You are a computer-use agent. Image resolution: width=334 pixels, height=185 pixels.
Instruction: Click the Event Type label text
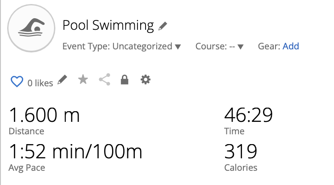click(86, 46)
